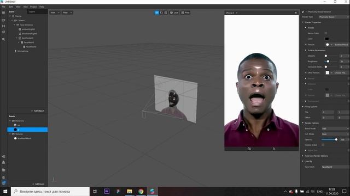Screen dimensions: 350x196
Task: Expand the Advanced Render Options section
Action: [303, 156]
